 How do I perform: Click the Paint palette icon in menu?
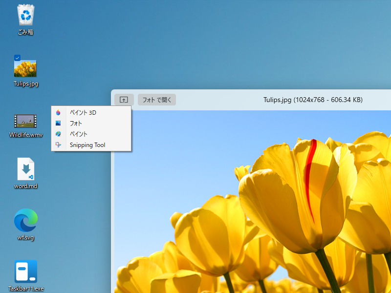pyautogui.click(x=58, y=134)
